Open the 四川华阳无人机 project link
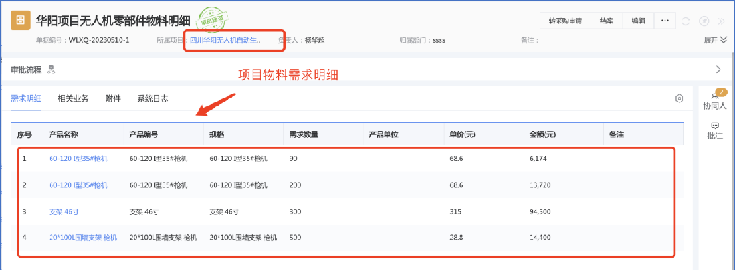The image size is (735, 271). click(225, 40)
